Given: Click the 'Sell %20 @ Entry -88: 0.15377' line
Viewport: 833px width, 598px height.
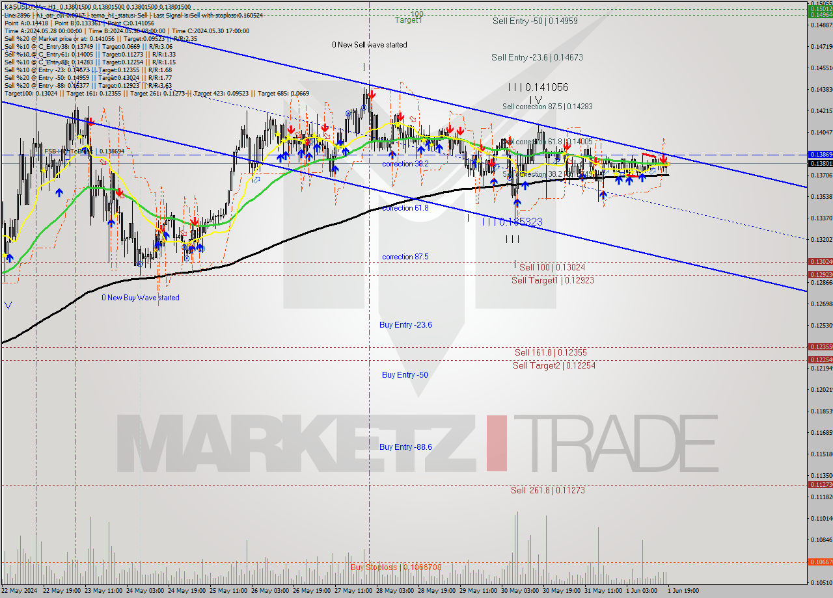Looking at the screenshot, I should pos(88,85).
